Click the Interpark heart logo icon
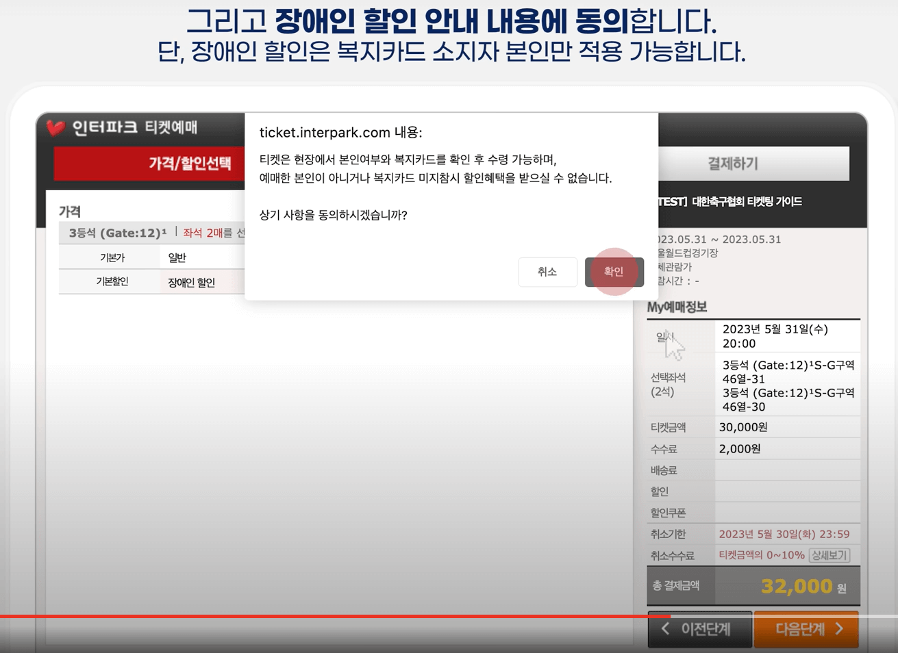 tap(57, 127)
